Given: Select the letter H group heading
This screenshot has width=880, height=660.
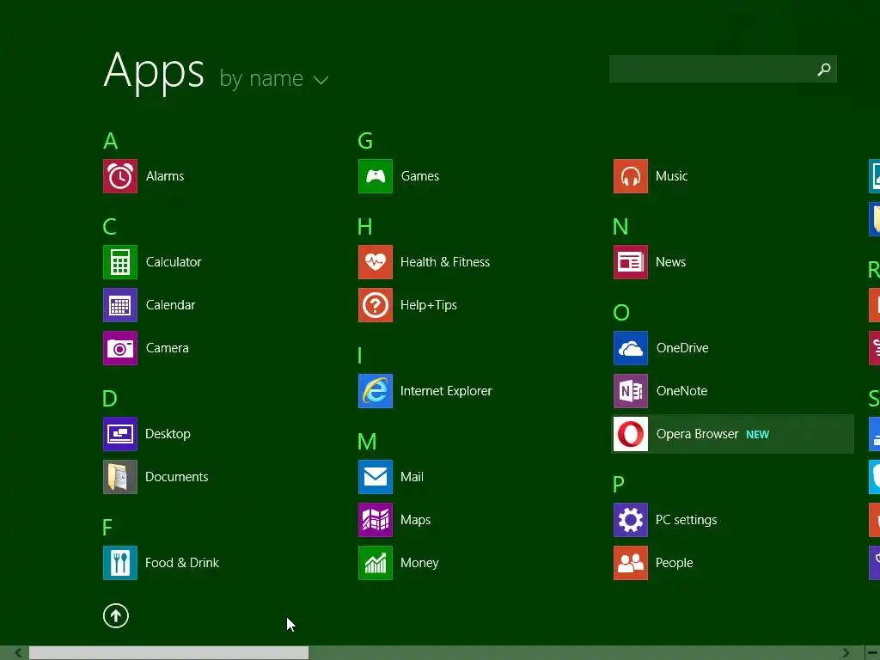Looking at the screenshot, I should 364,227.
